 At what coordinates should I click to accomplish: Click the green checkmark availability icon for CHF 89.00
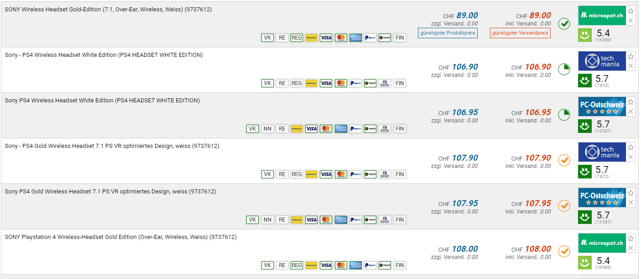pyautogui.click(x=564, y=24)
